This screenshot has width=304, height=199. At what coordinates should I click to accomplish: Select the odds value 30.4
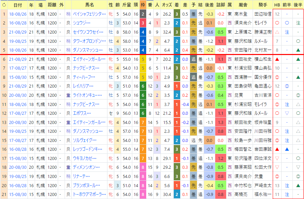coord(167,194)
